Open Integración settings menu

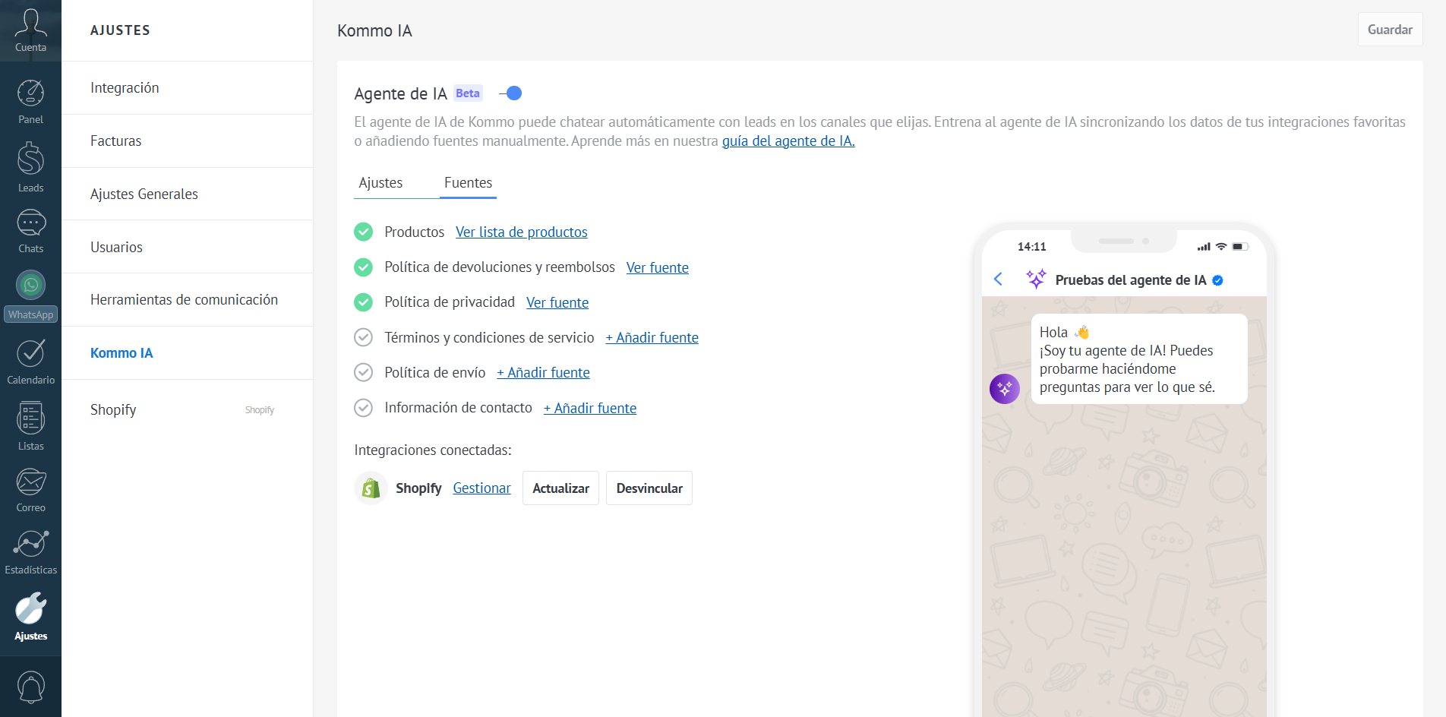point(187,88)
